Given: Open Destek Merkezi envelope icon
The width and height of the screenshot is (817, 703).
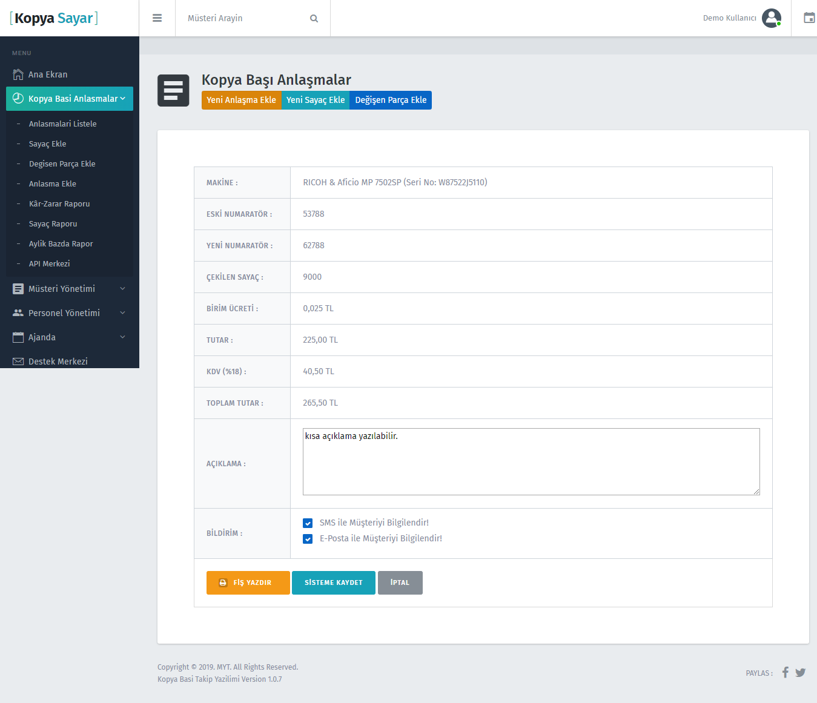Looking at the screenshot, I should point(18,361).
